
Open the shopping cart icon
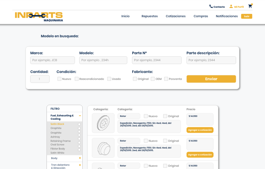250,6
